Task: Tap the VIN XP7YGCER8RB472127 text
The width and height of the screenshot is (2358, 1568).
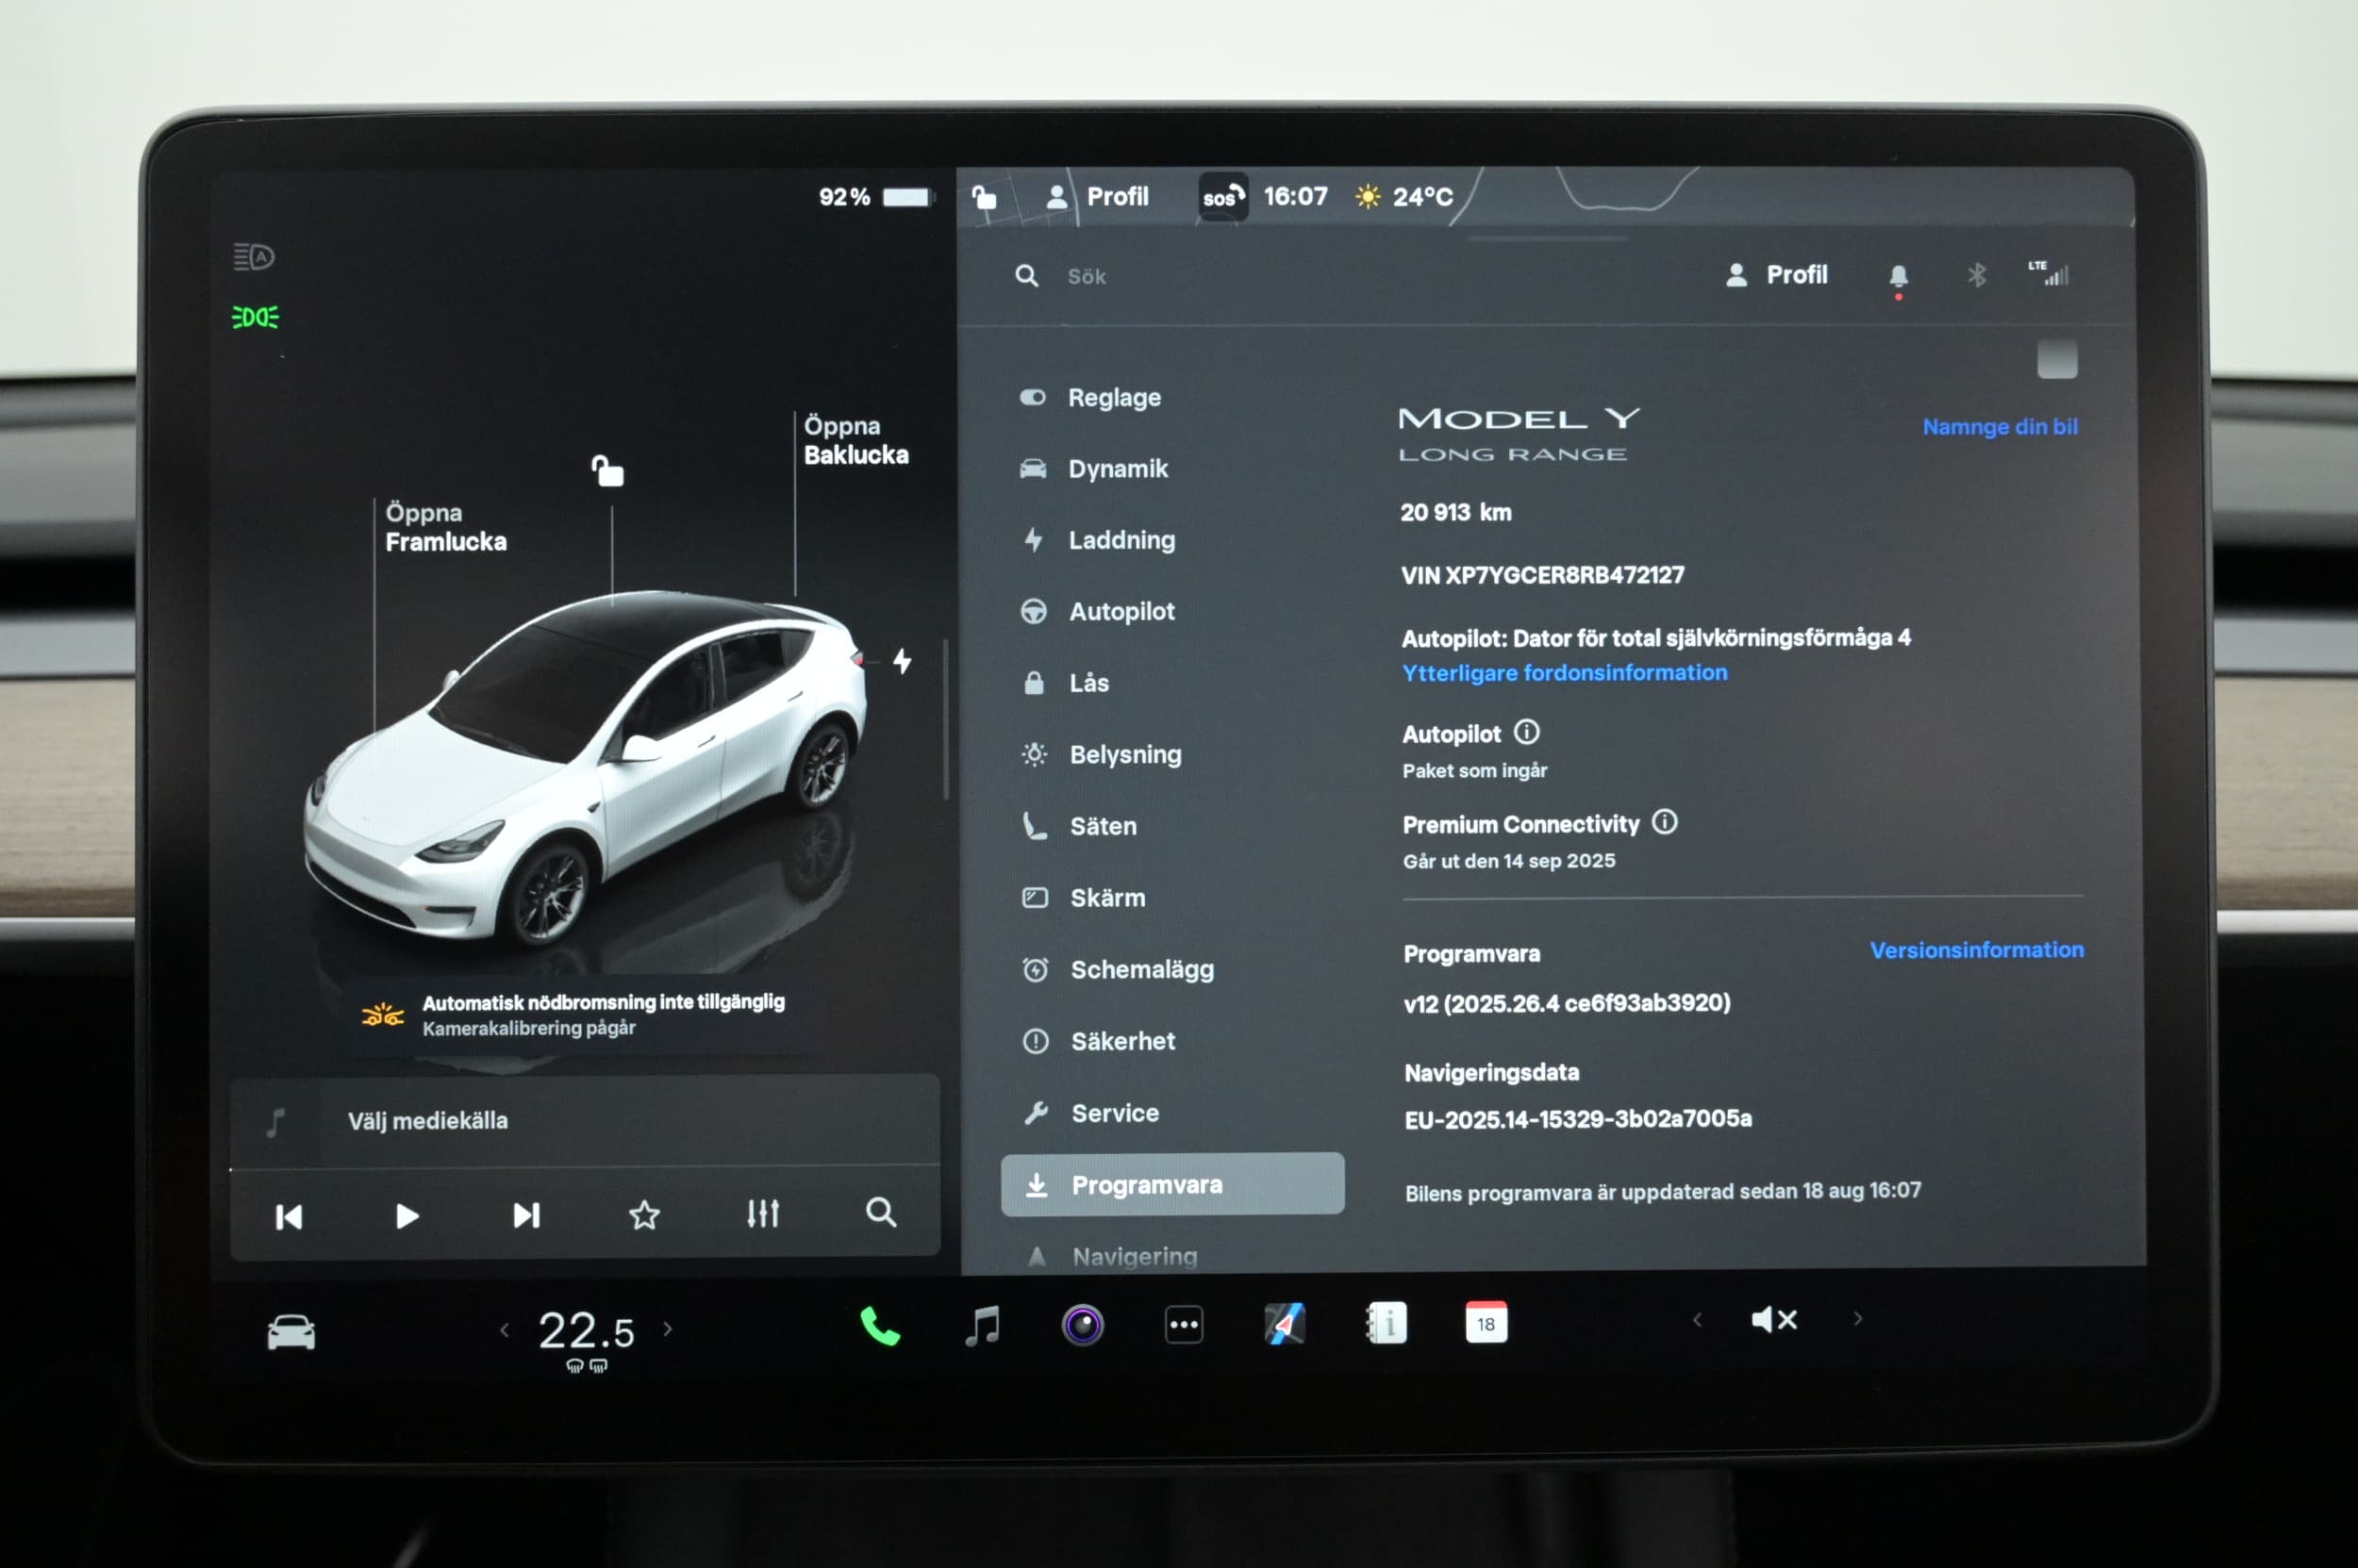Action: (x=1543, y=574)
